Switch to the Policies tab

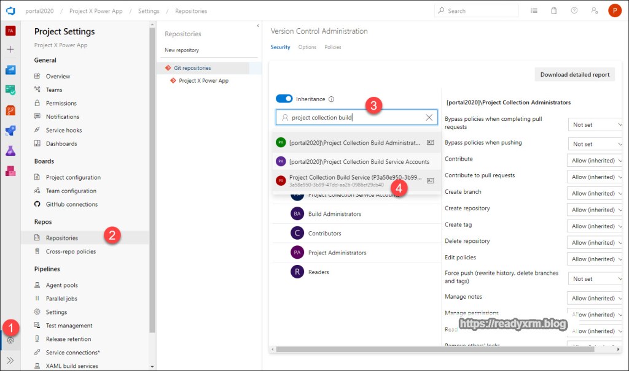[333, 47]
